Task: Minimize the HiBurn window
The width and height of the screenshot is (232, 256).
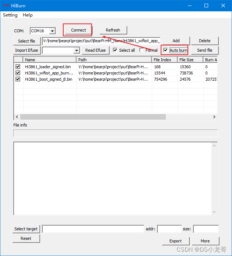Action: point(190,6)
